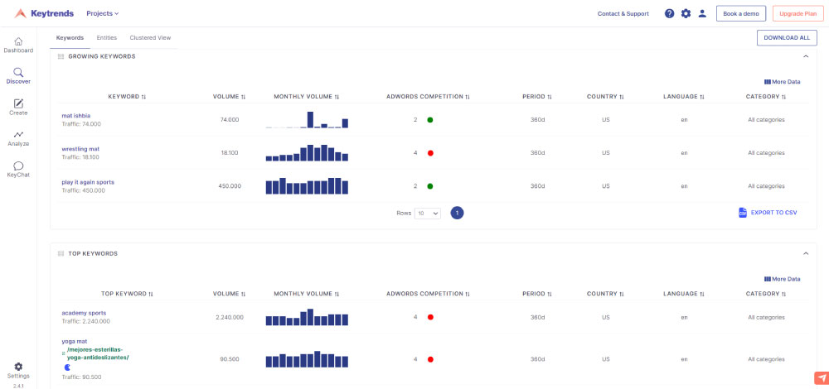Switch to the Clustered View tab
The image size is (829, 389).
pos(150,38)
